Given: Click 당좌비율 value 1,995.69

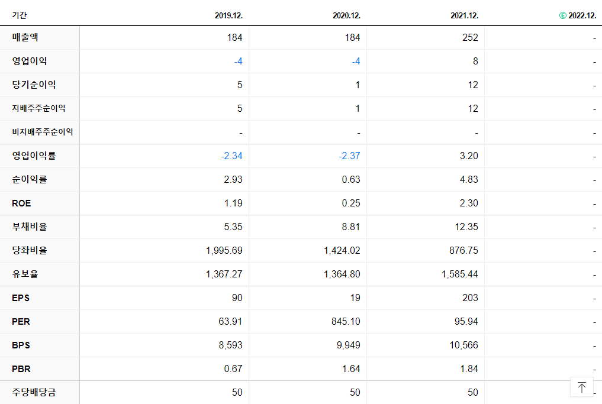Looking at the screenshot, I should (224, 251).
